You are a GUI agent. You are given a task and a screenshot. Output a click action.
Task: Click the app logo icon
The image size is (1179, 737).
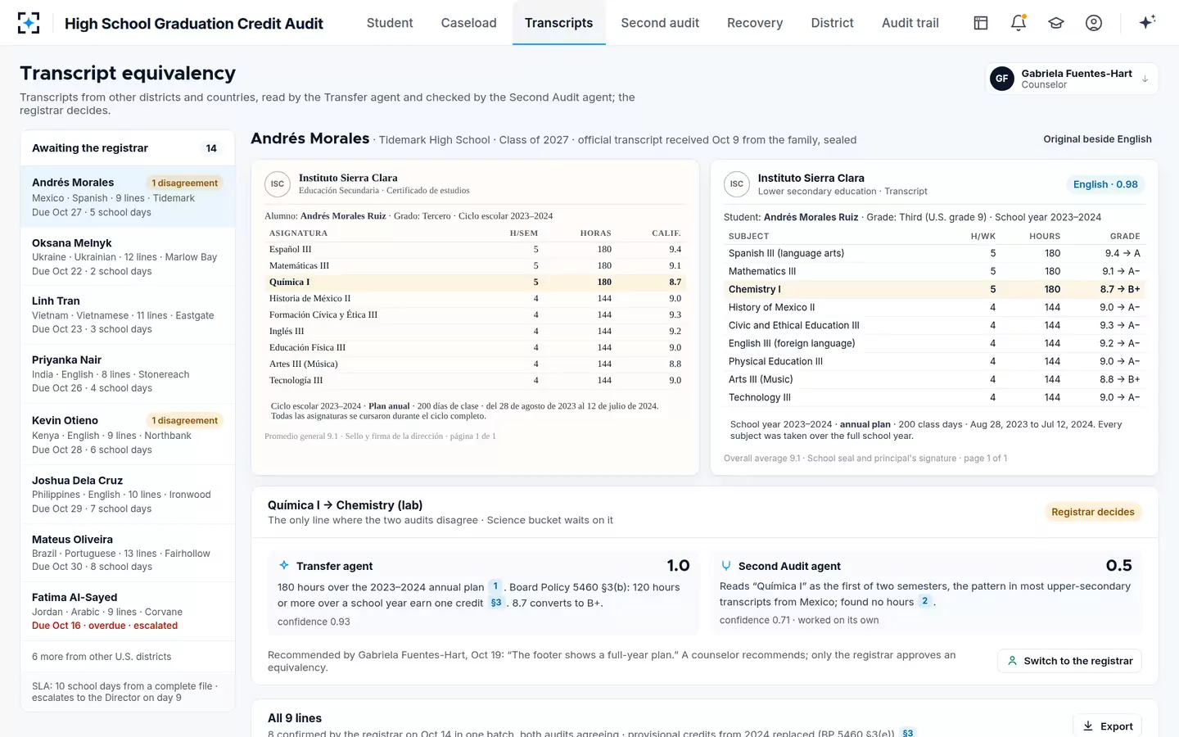(29, 23)
